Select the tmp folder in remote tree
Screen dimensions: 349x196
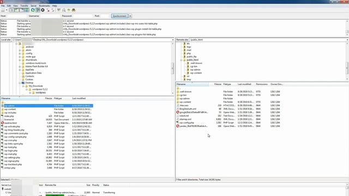point(189,79)
